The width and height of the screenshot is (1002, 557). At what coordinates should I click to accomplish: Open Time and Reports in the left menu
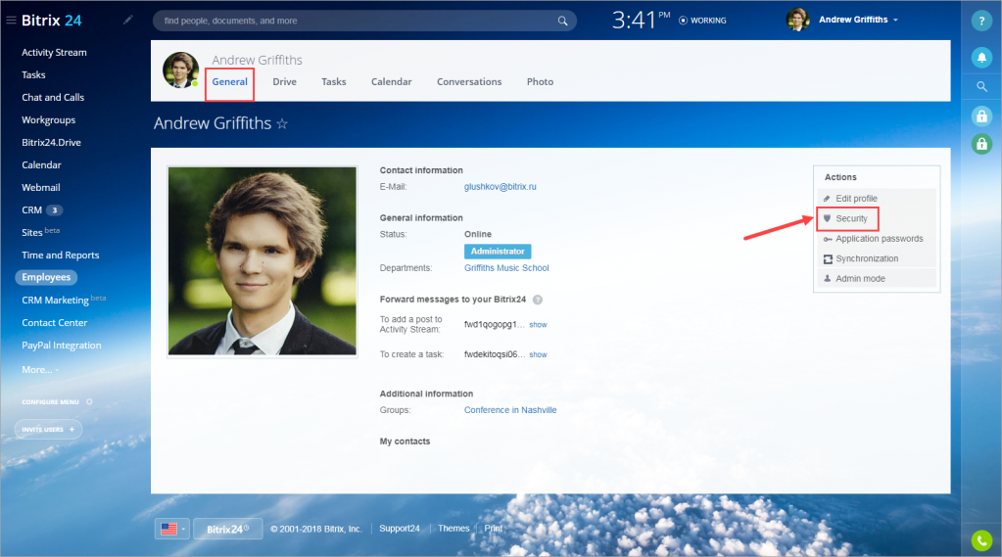click(x=61, y=255)
